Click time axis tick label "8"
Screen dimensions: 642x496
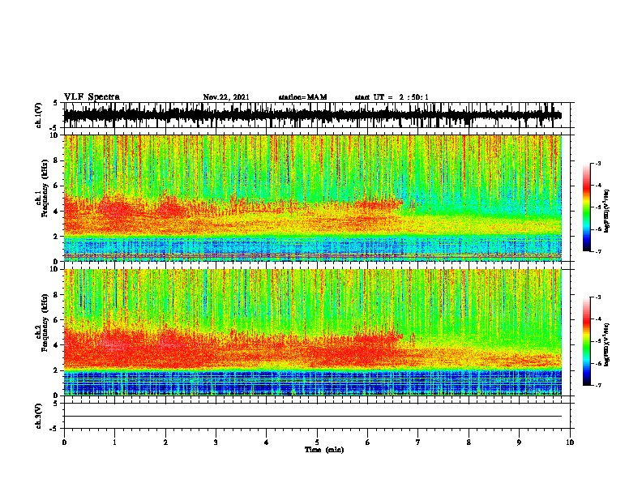point(469,443)
